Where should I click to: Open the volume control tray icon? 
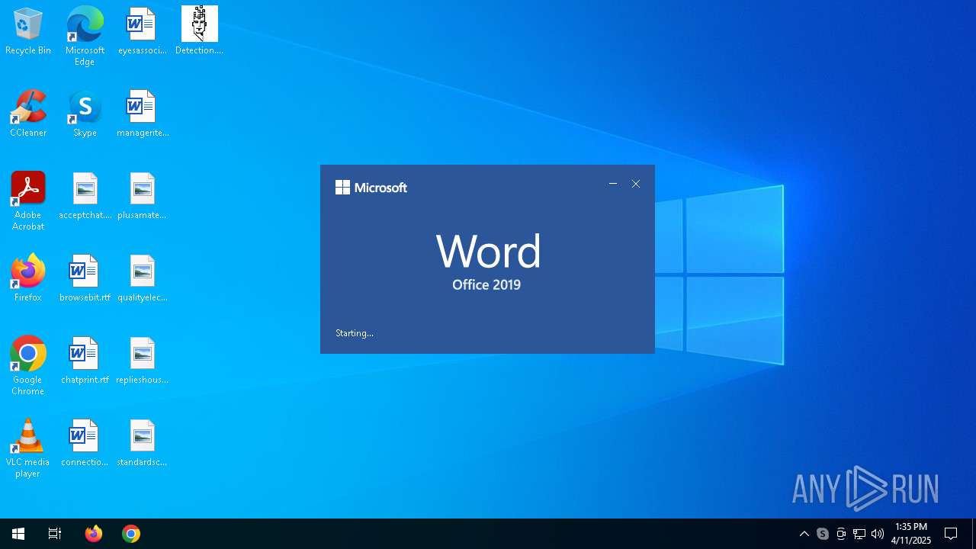point(878,534)
